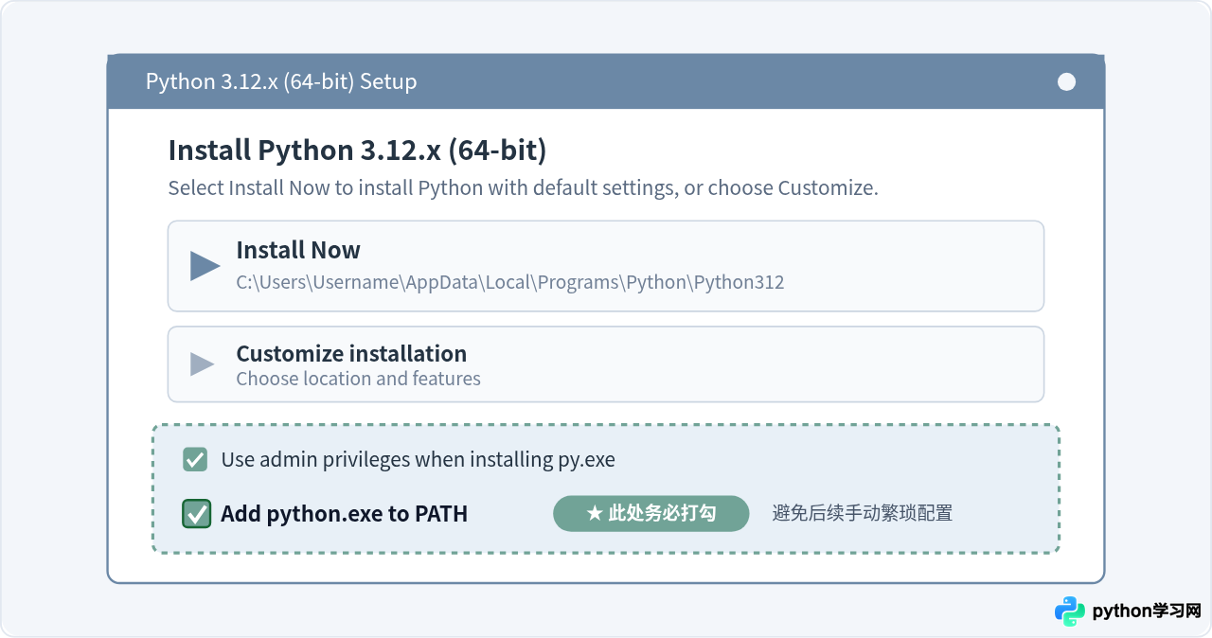Click 'Select Install Now to install Python' description

(523, 187)
